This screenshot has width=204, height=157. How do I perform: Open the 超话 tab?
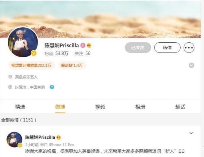click(180, 107)
